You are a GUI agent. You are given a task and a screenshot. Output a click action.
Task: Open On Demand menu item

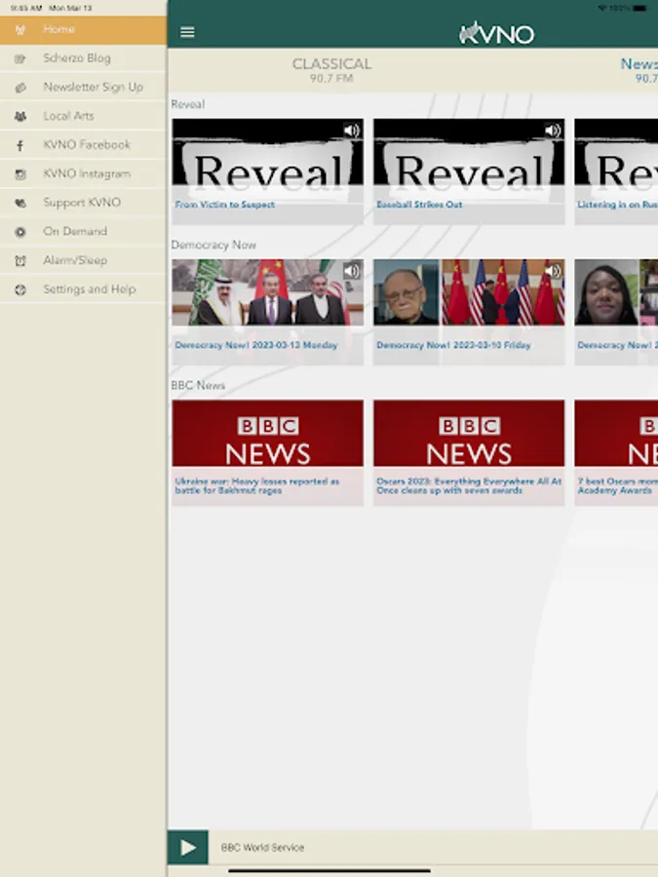coord(84,232)
